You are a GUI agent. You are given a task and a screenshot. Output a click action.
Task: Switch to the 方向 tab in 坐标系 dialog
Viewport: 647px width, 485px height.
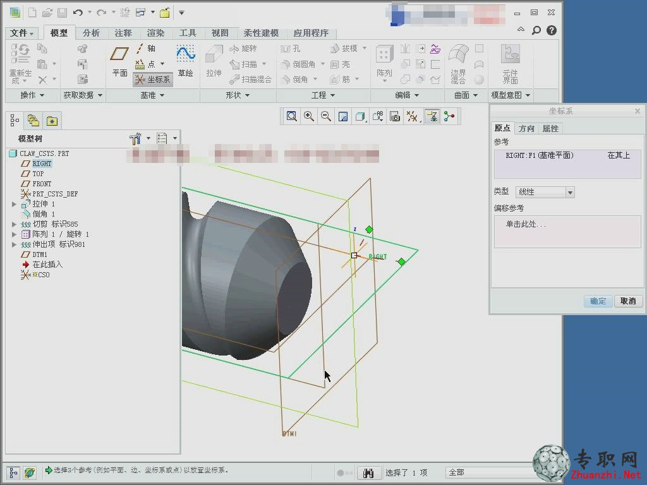click(526, 129)
